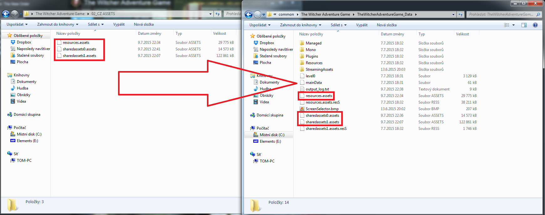Image resolution: width=545 pixels, height=215 pixels.
Task: Select Mono folder
Action: click(x=311, y=50)
